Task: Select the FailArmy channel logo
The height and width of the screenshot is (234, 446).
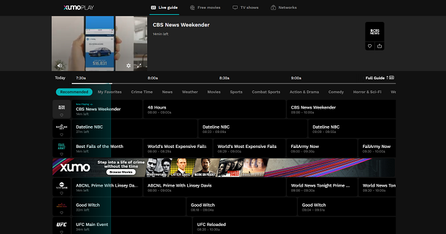Action: point(61,146)
